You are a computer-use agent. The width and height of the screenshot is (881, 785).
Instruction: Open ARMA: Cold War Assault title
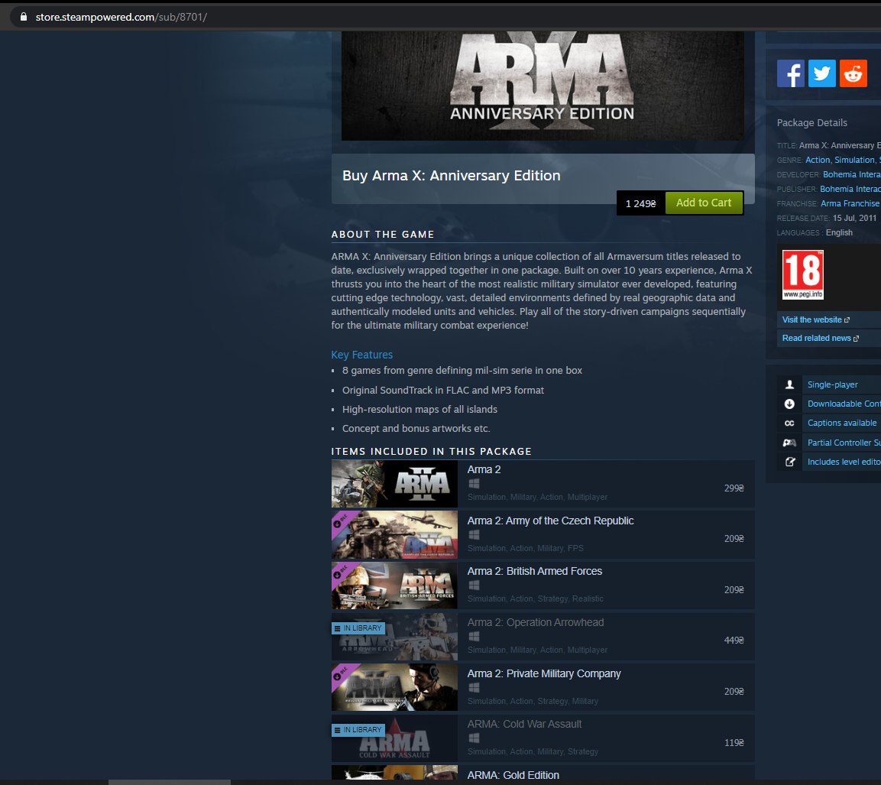[x=524, y=725]
